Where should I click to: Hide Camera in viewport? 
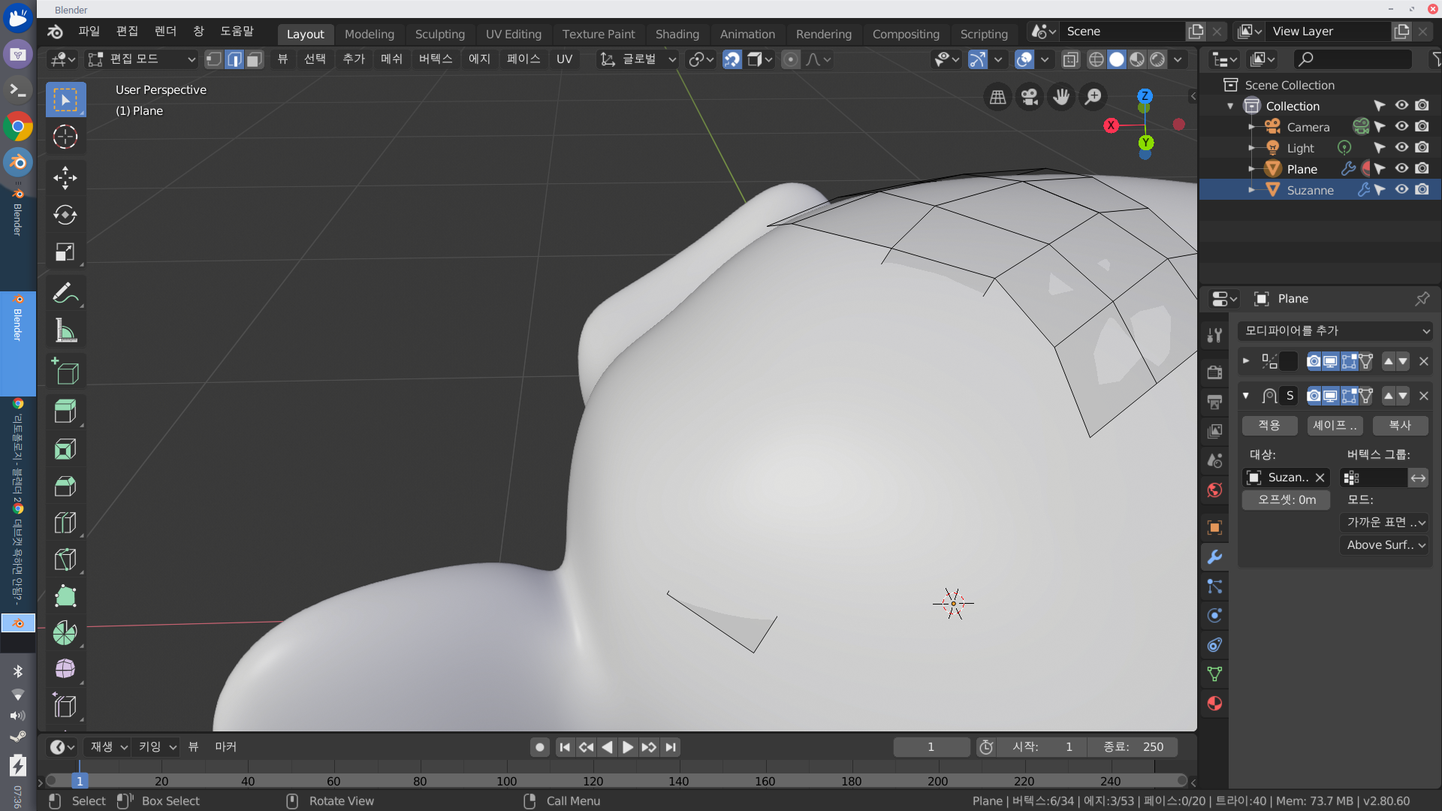(1401, 127)
